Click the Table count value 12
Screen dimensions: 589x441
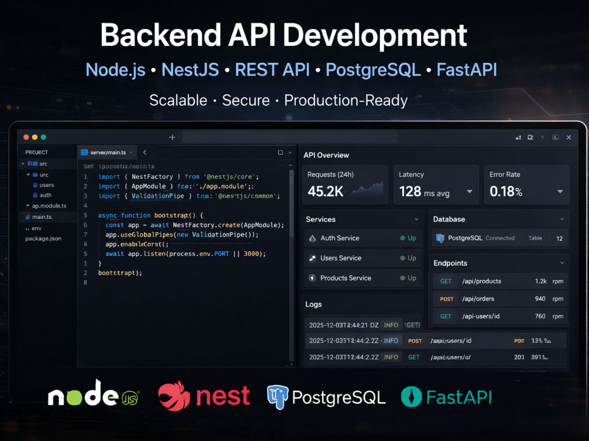point(560,239)
